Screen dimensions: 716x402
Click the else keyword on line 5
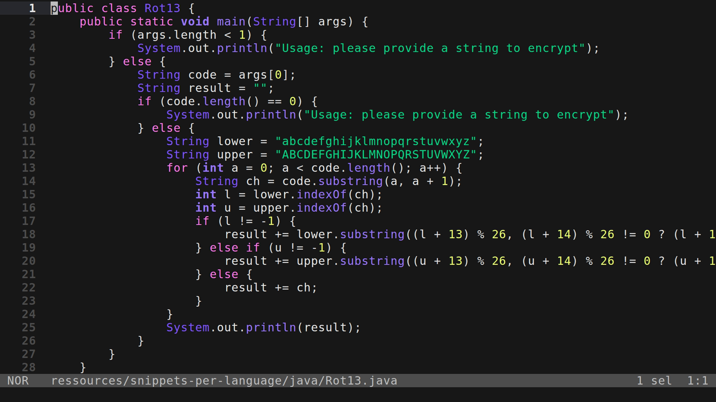point(136,61)
